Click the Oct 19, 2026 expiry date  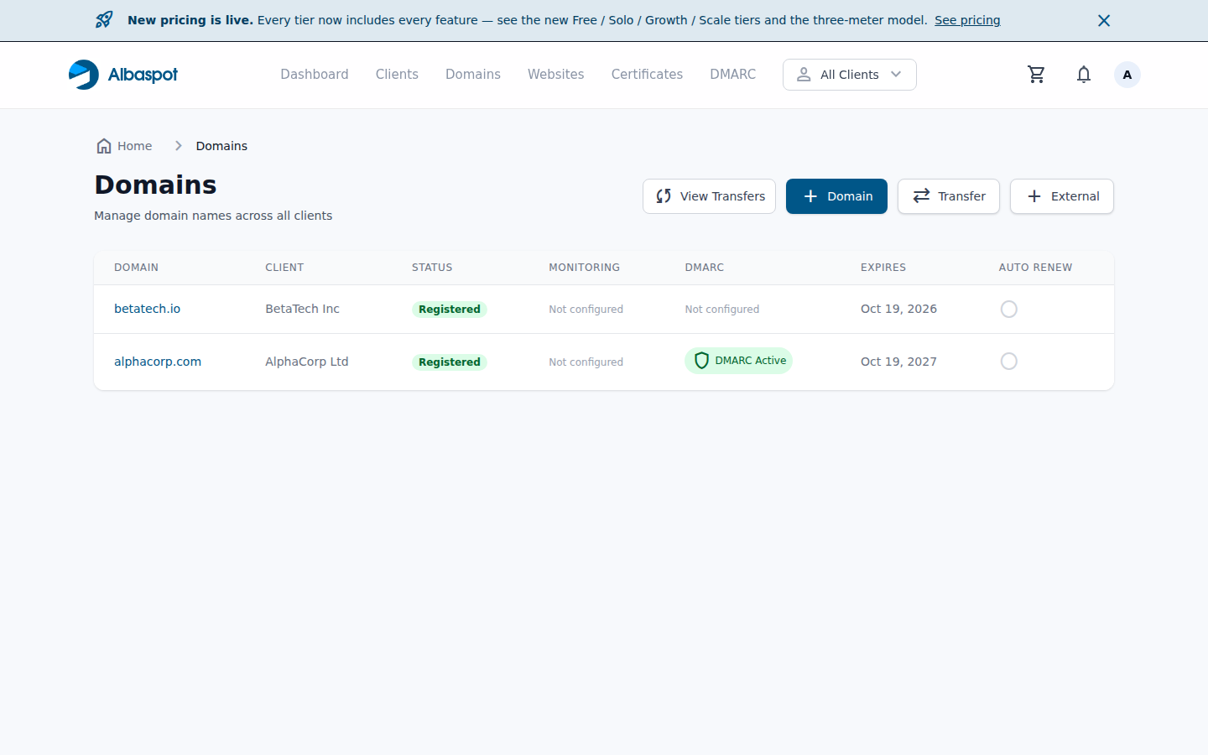click(x=898, y=309)
